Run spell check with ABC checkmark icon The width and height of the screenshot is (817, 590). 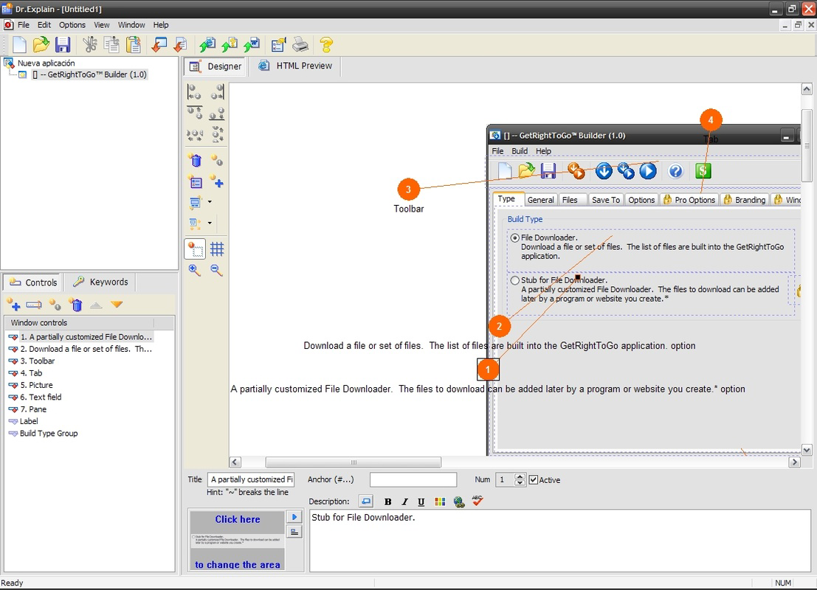[x=478, y=501]
